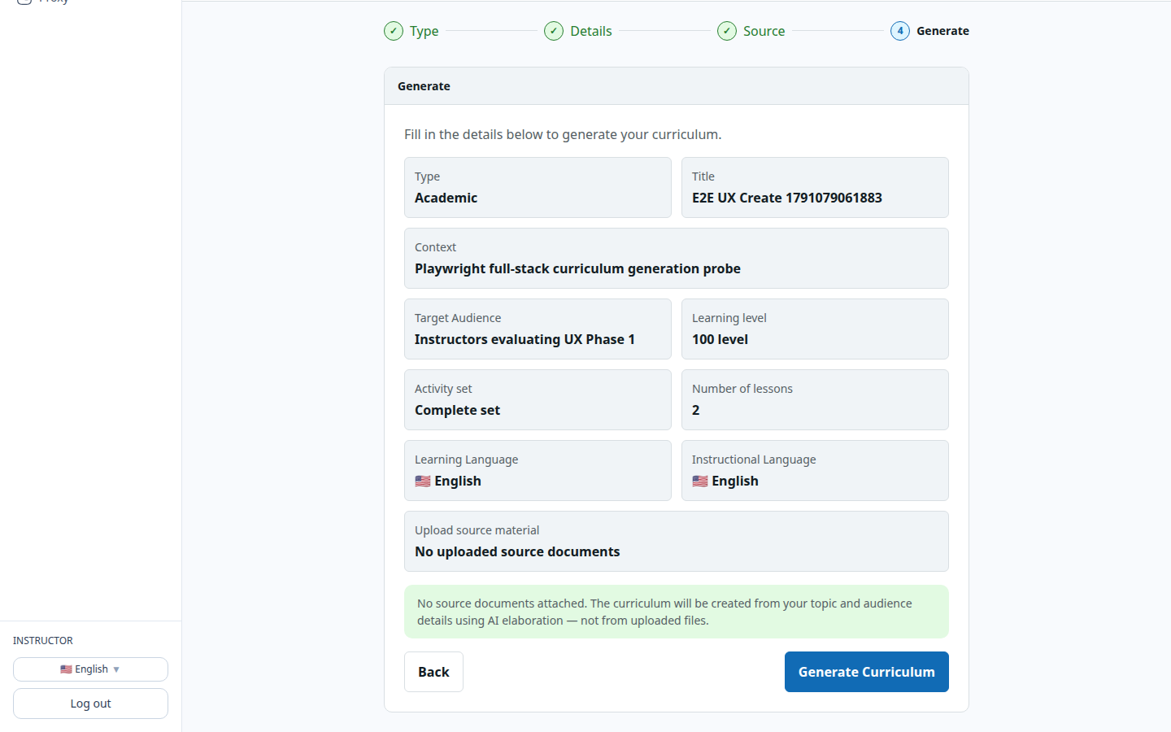Click the "100 level" learning level value

tap(720, 339)
